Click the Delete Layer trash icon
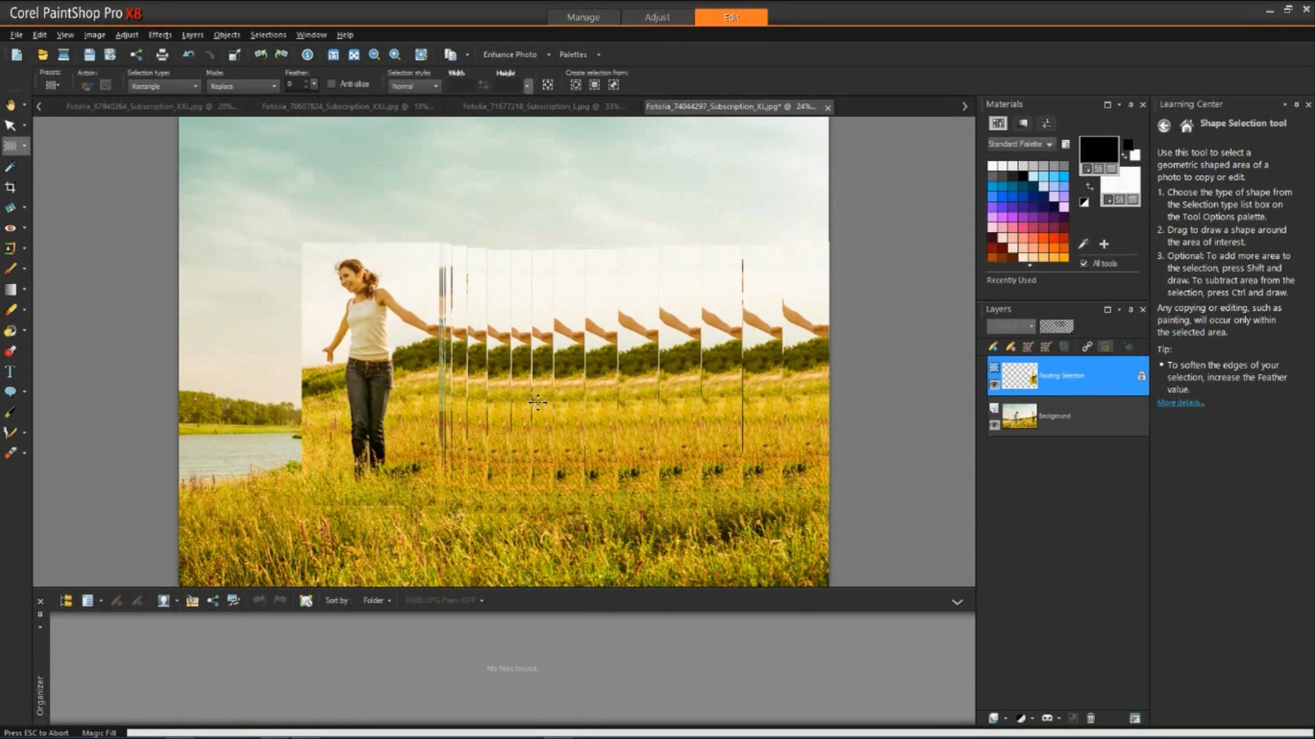Image resolution: width=1315 pixels, height=739 pixels. (x=1091, y=718)
